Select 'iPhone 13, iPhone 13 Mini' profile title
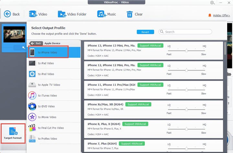Screen dimensions: 233x153 point(111,46)
